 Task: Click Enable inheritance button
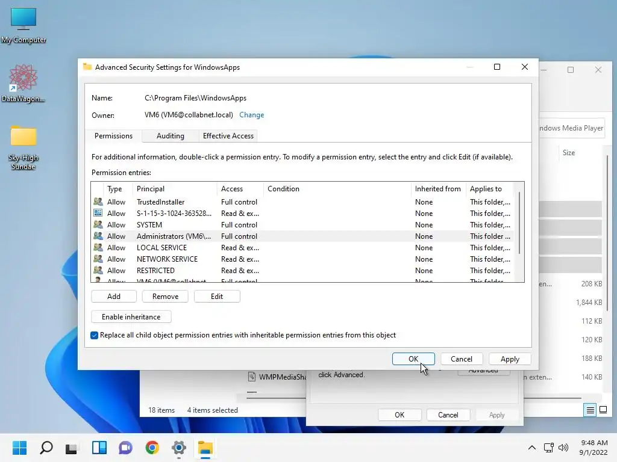click(131, 316)
